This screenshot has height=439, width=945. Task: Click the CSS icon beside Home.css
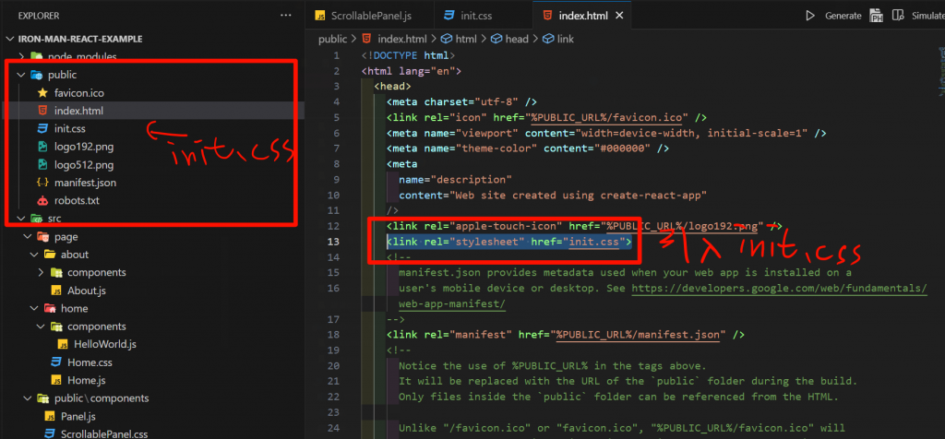[56, 362]
